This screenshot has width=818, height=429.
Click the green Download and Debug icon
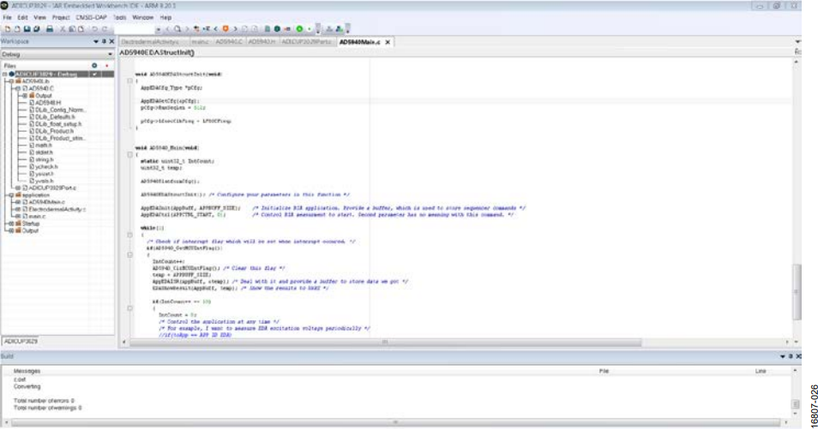[x=300, y=29]
